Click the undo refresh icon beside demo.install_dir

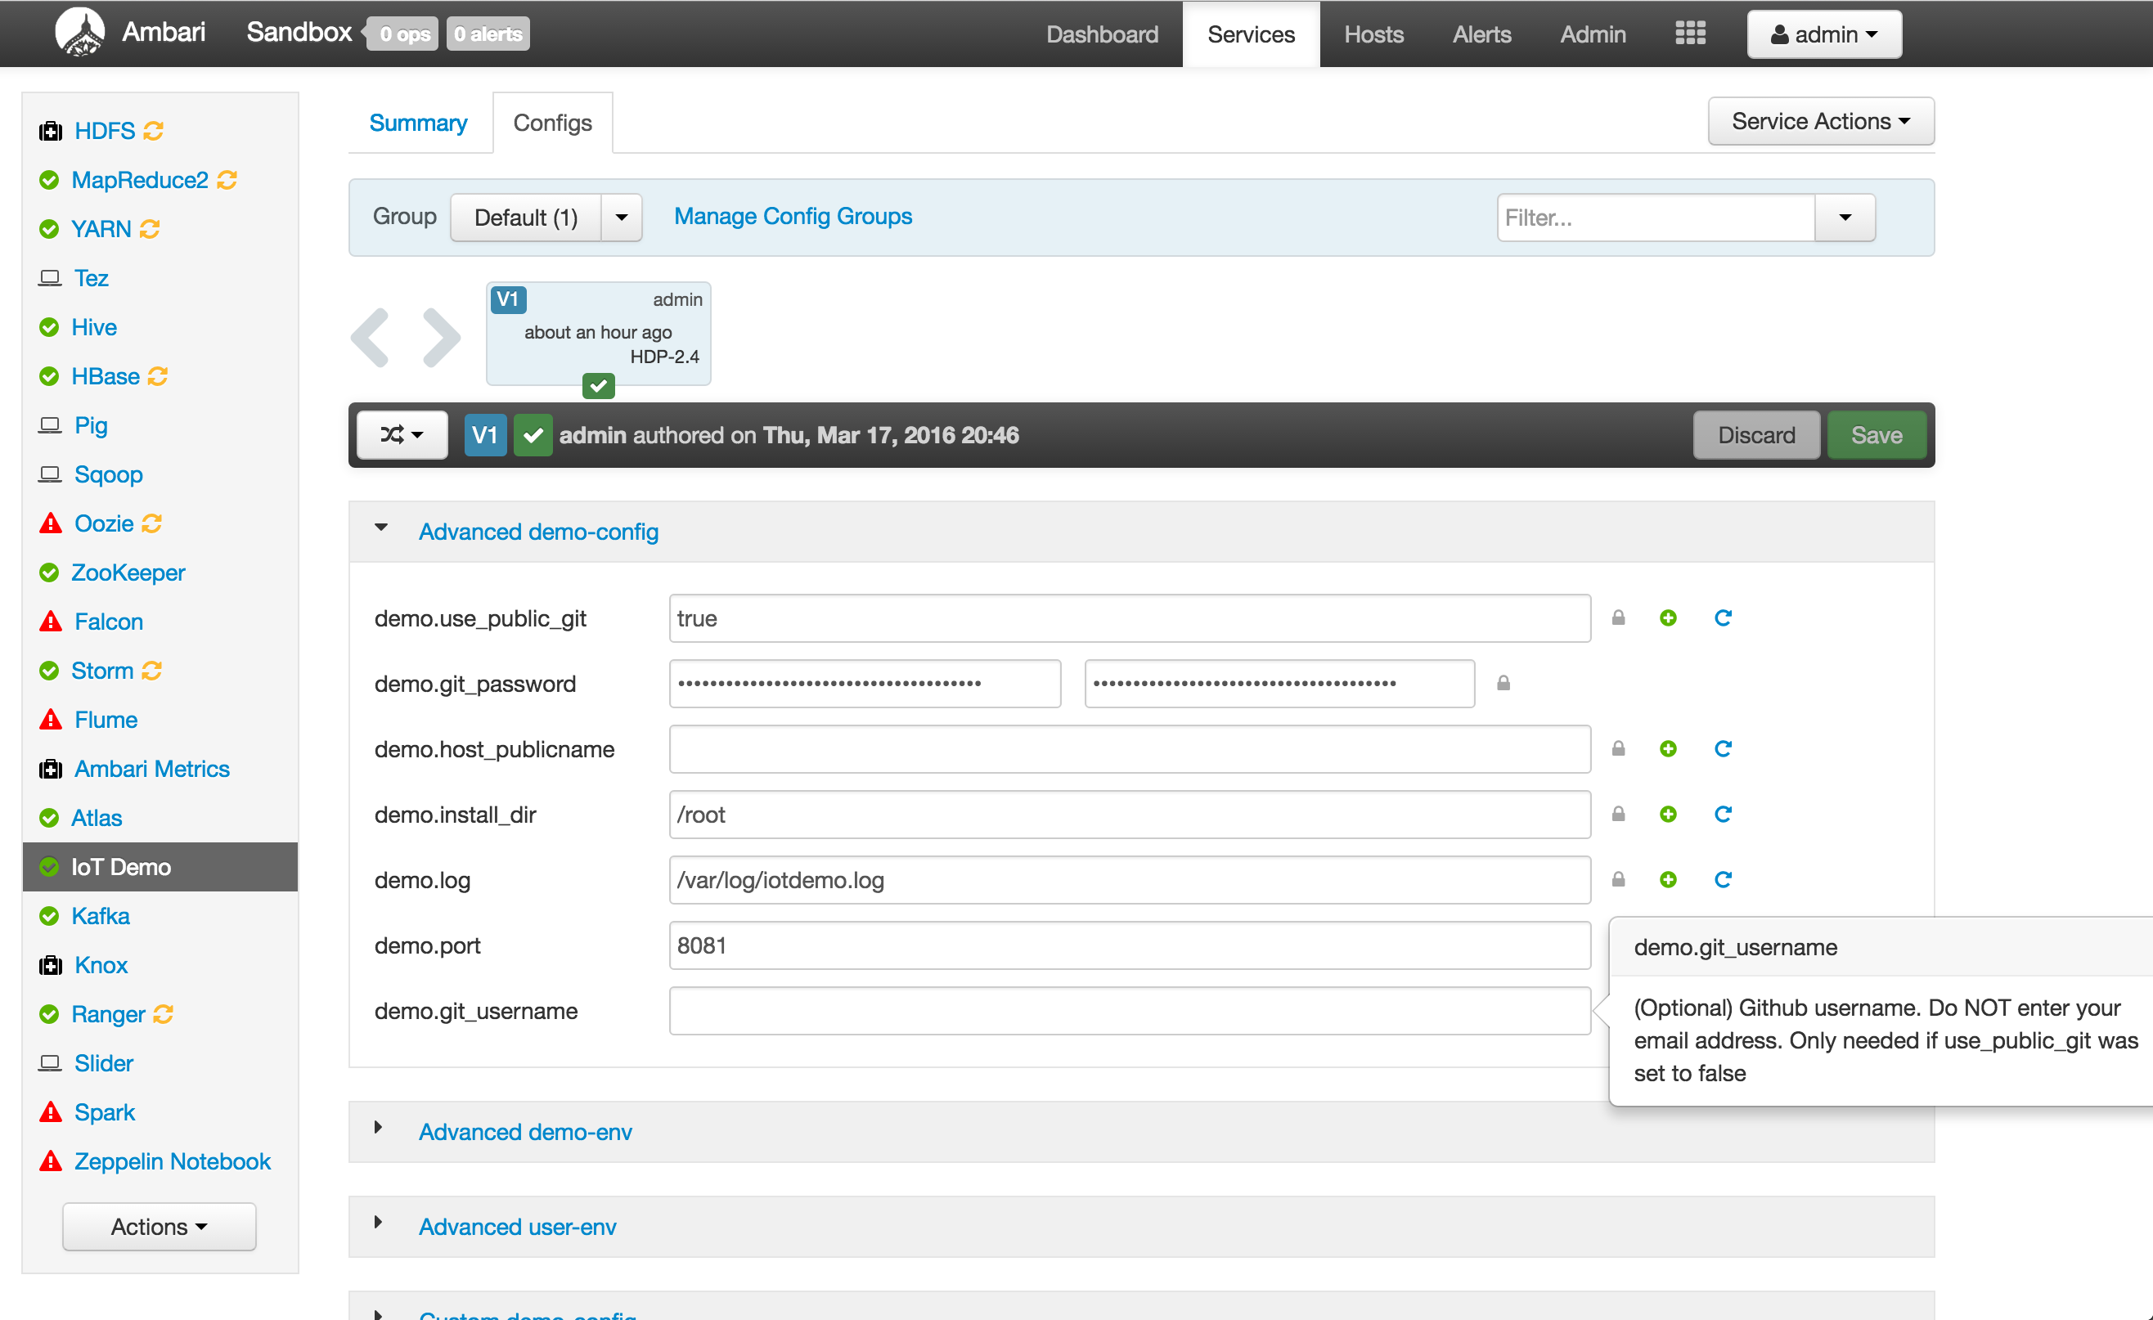(1722, 815)
